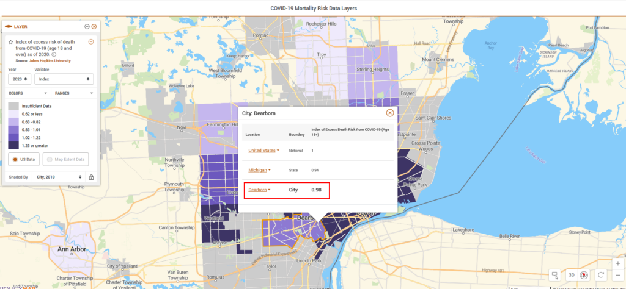The image size is (626, 289).
Task: Click the Troy label on map
Action: 321,54
